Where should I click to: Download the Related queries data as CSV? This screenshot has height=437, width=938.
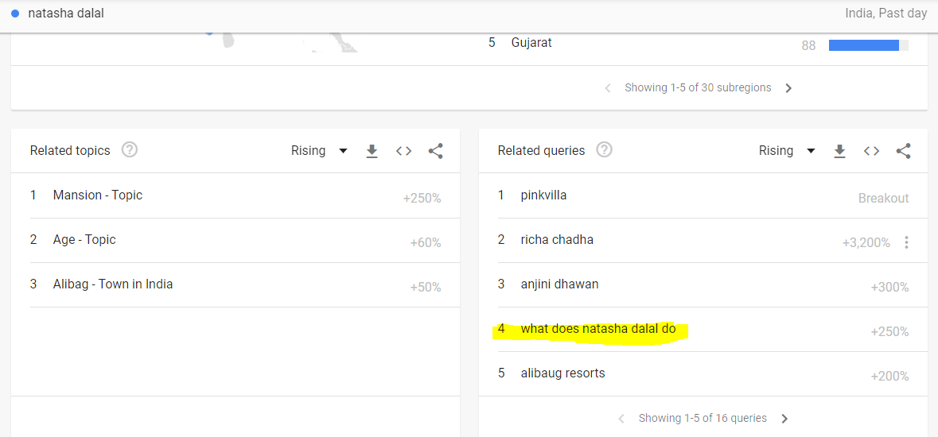coord(839,151)
